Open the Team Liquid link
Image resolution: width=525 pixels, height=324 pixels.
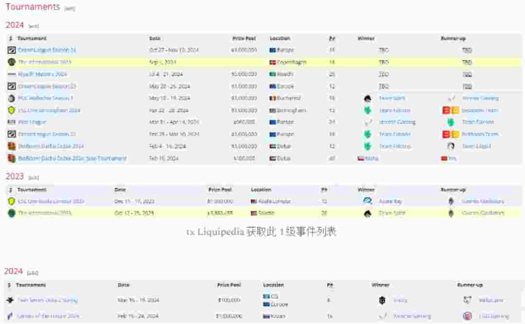coord(476,146)
